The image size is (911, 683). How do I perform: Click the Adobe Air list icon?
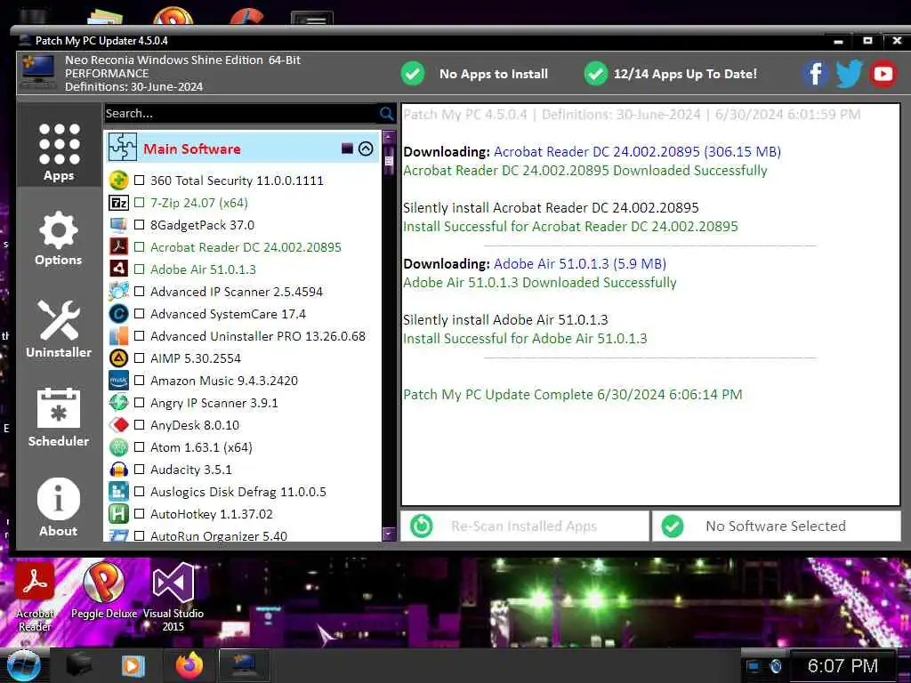coord(118,269)
